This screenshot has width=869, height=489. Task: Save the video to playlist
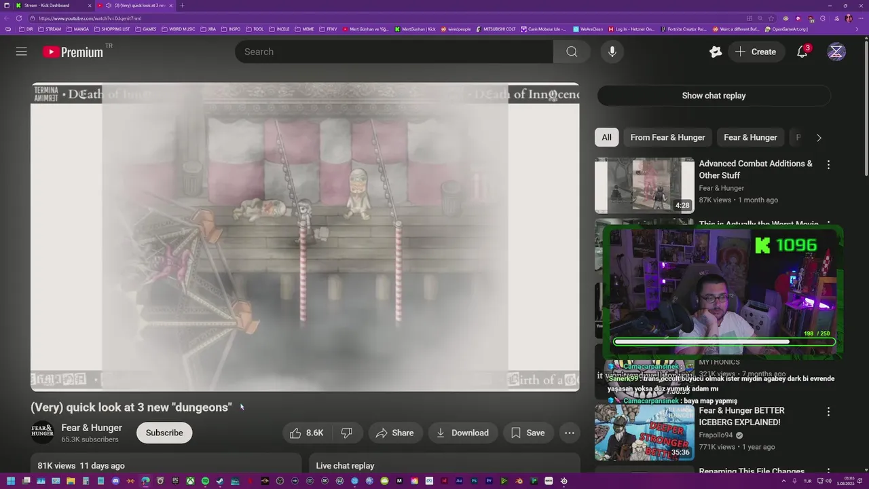click(528, 433)
